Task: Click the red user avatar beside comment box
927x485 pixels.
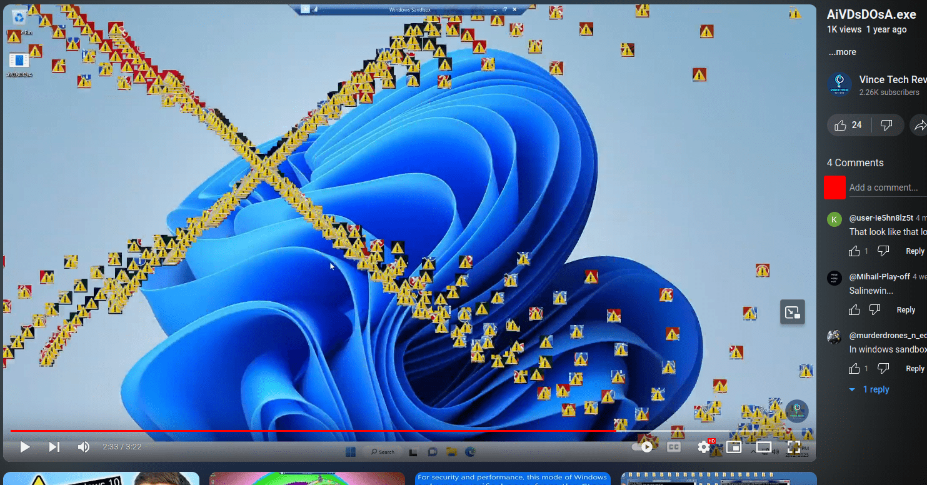Action: point(834,187)
